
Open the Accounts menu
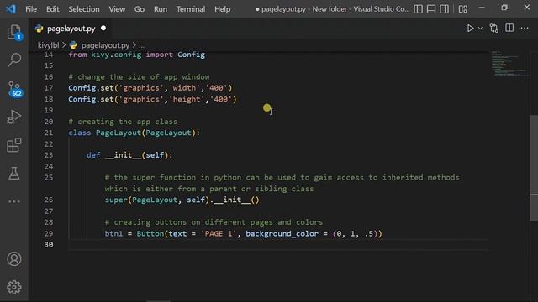[14, 259]
